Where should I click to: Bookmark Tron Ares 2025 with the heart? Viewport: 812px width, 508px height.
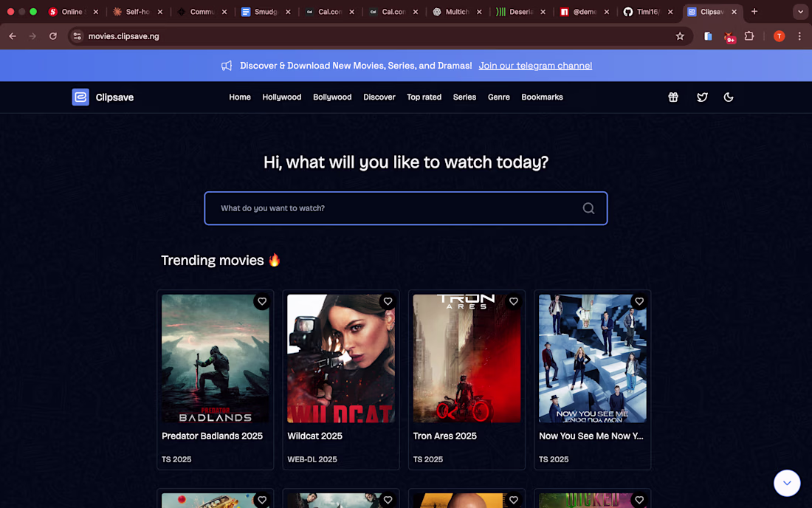click(x=513, y=301)
